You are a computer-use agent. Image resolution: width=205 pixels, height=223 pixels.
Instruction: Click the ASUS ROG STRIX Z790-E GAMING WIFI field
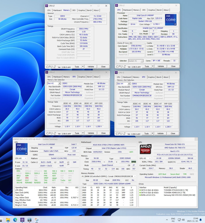coord(109,145)
